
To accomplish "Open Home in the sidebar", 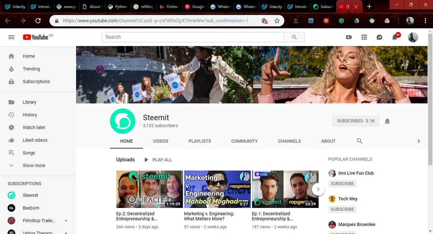I will coord(38,56).
